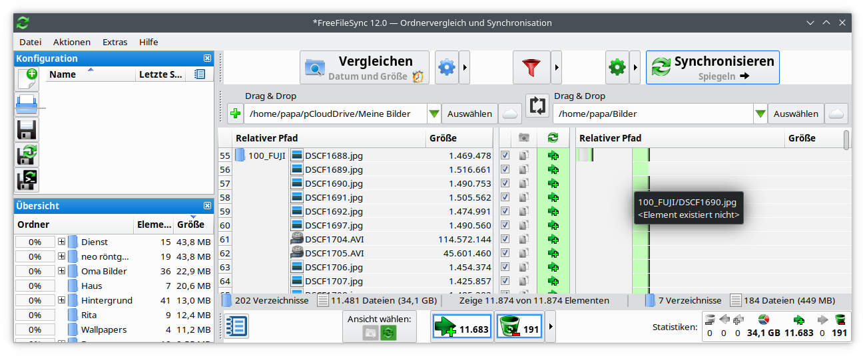Expand synchronization variant arrow menu
This screenshot has width=865, height=356.
point(635,67)
